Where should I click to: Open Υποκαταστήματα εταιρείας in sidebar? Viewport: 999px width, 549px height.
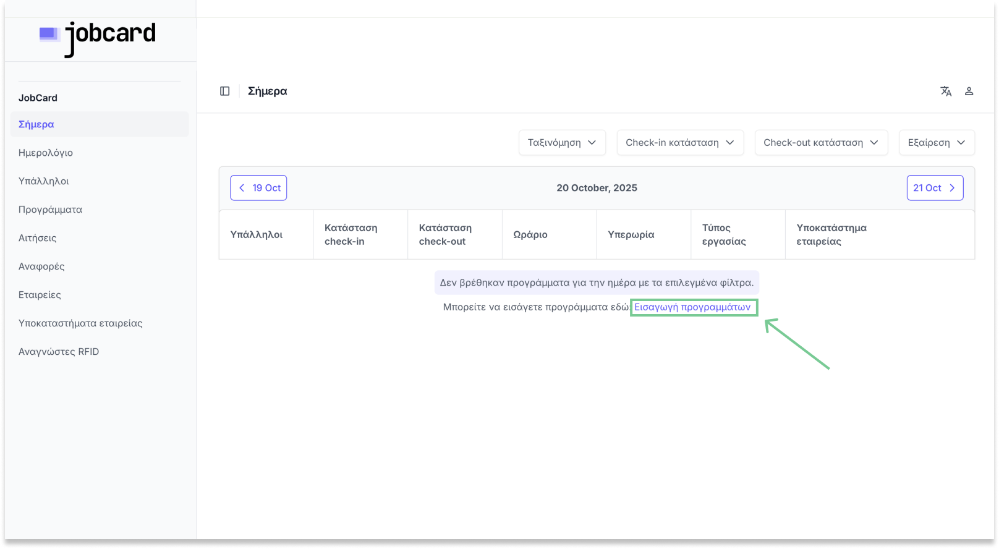(80, 323)
